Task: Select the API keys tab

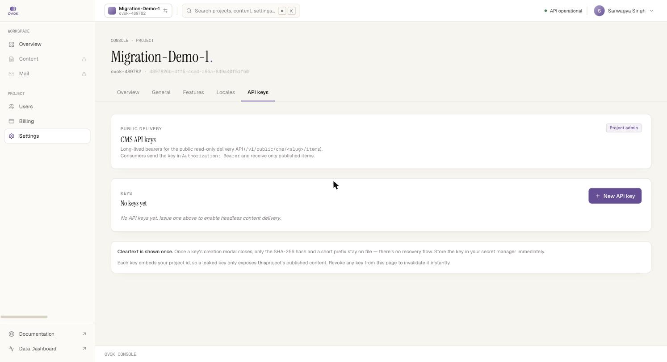Action: (258, 92)
